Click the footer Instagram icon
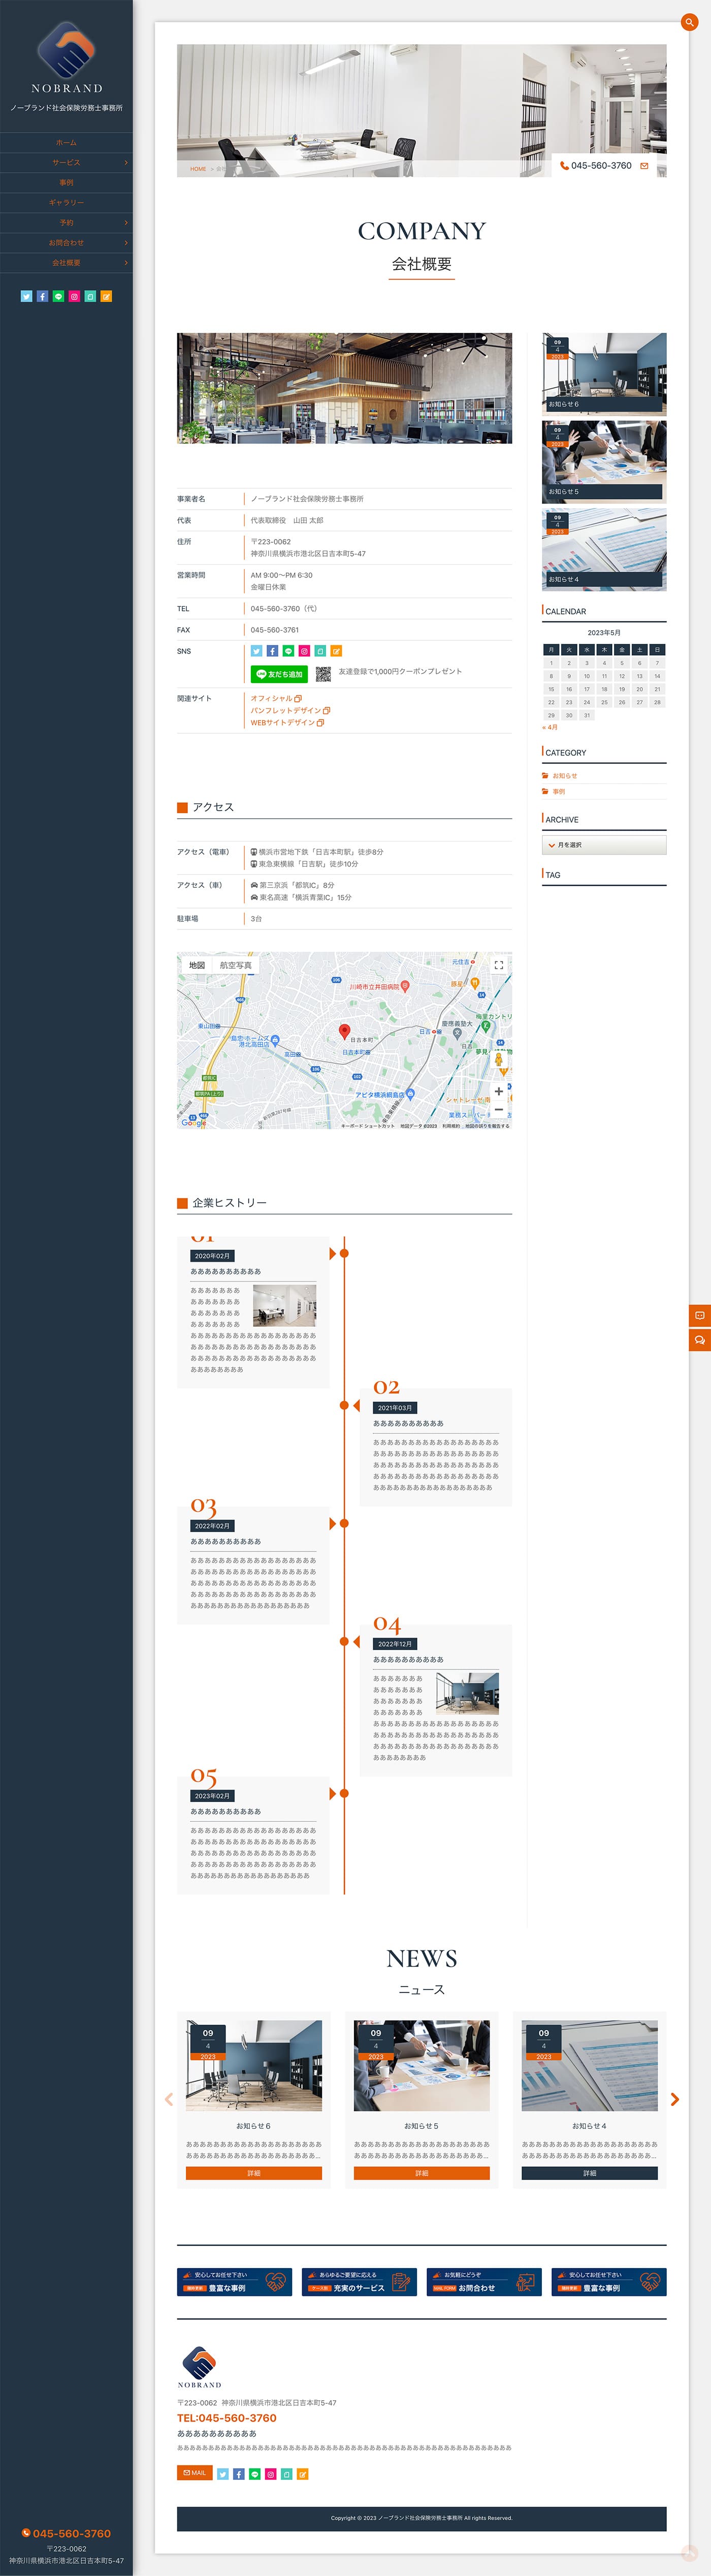711x2576 pixels. point(271,2474)
